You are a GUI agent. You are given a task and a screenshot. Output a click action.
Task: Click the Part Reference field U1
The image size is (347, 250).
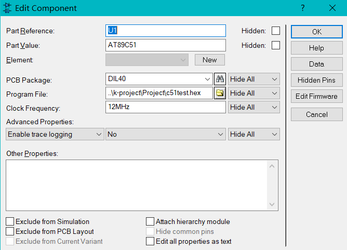tap(166, 31)
